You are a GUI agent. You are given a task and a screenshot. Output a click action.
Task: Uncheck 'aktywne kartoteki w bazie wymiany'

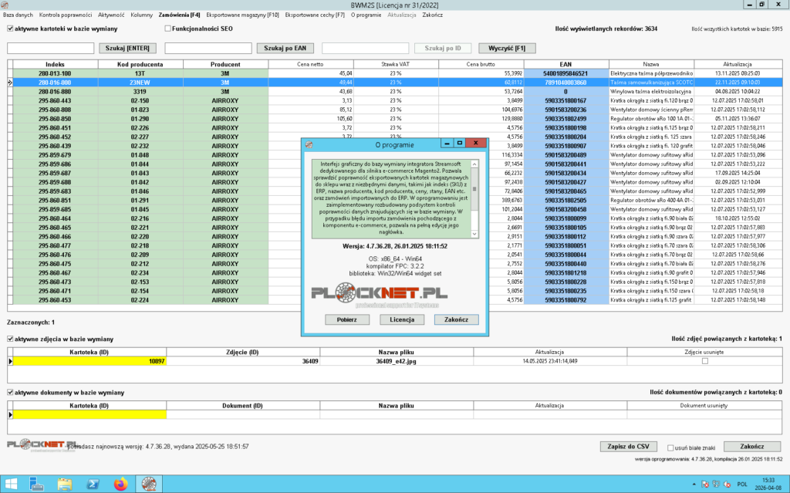point(10,29)
